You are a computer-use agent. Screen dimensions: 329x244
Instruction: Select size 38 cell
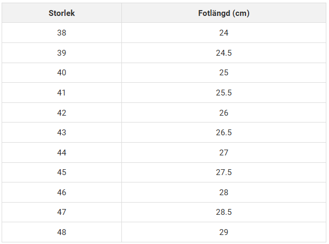62,33
